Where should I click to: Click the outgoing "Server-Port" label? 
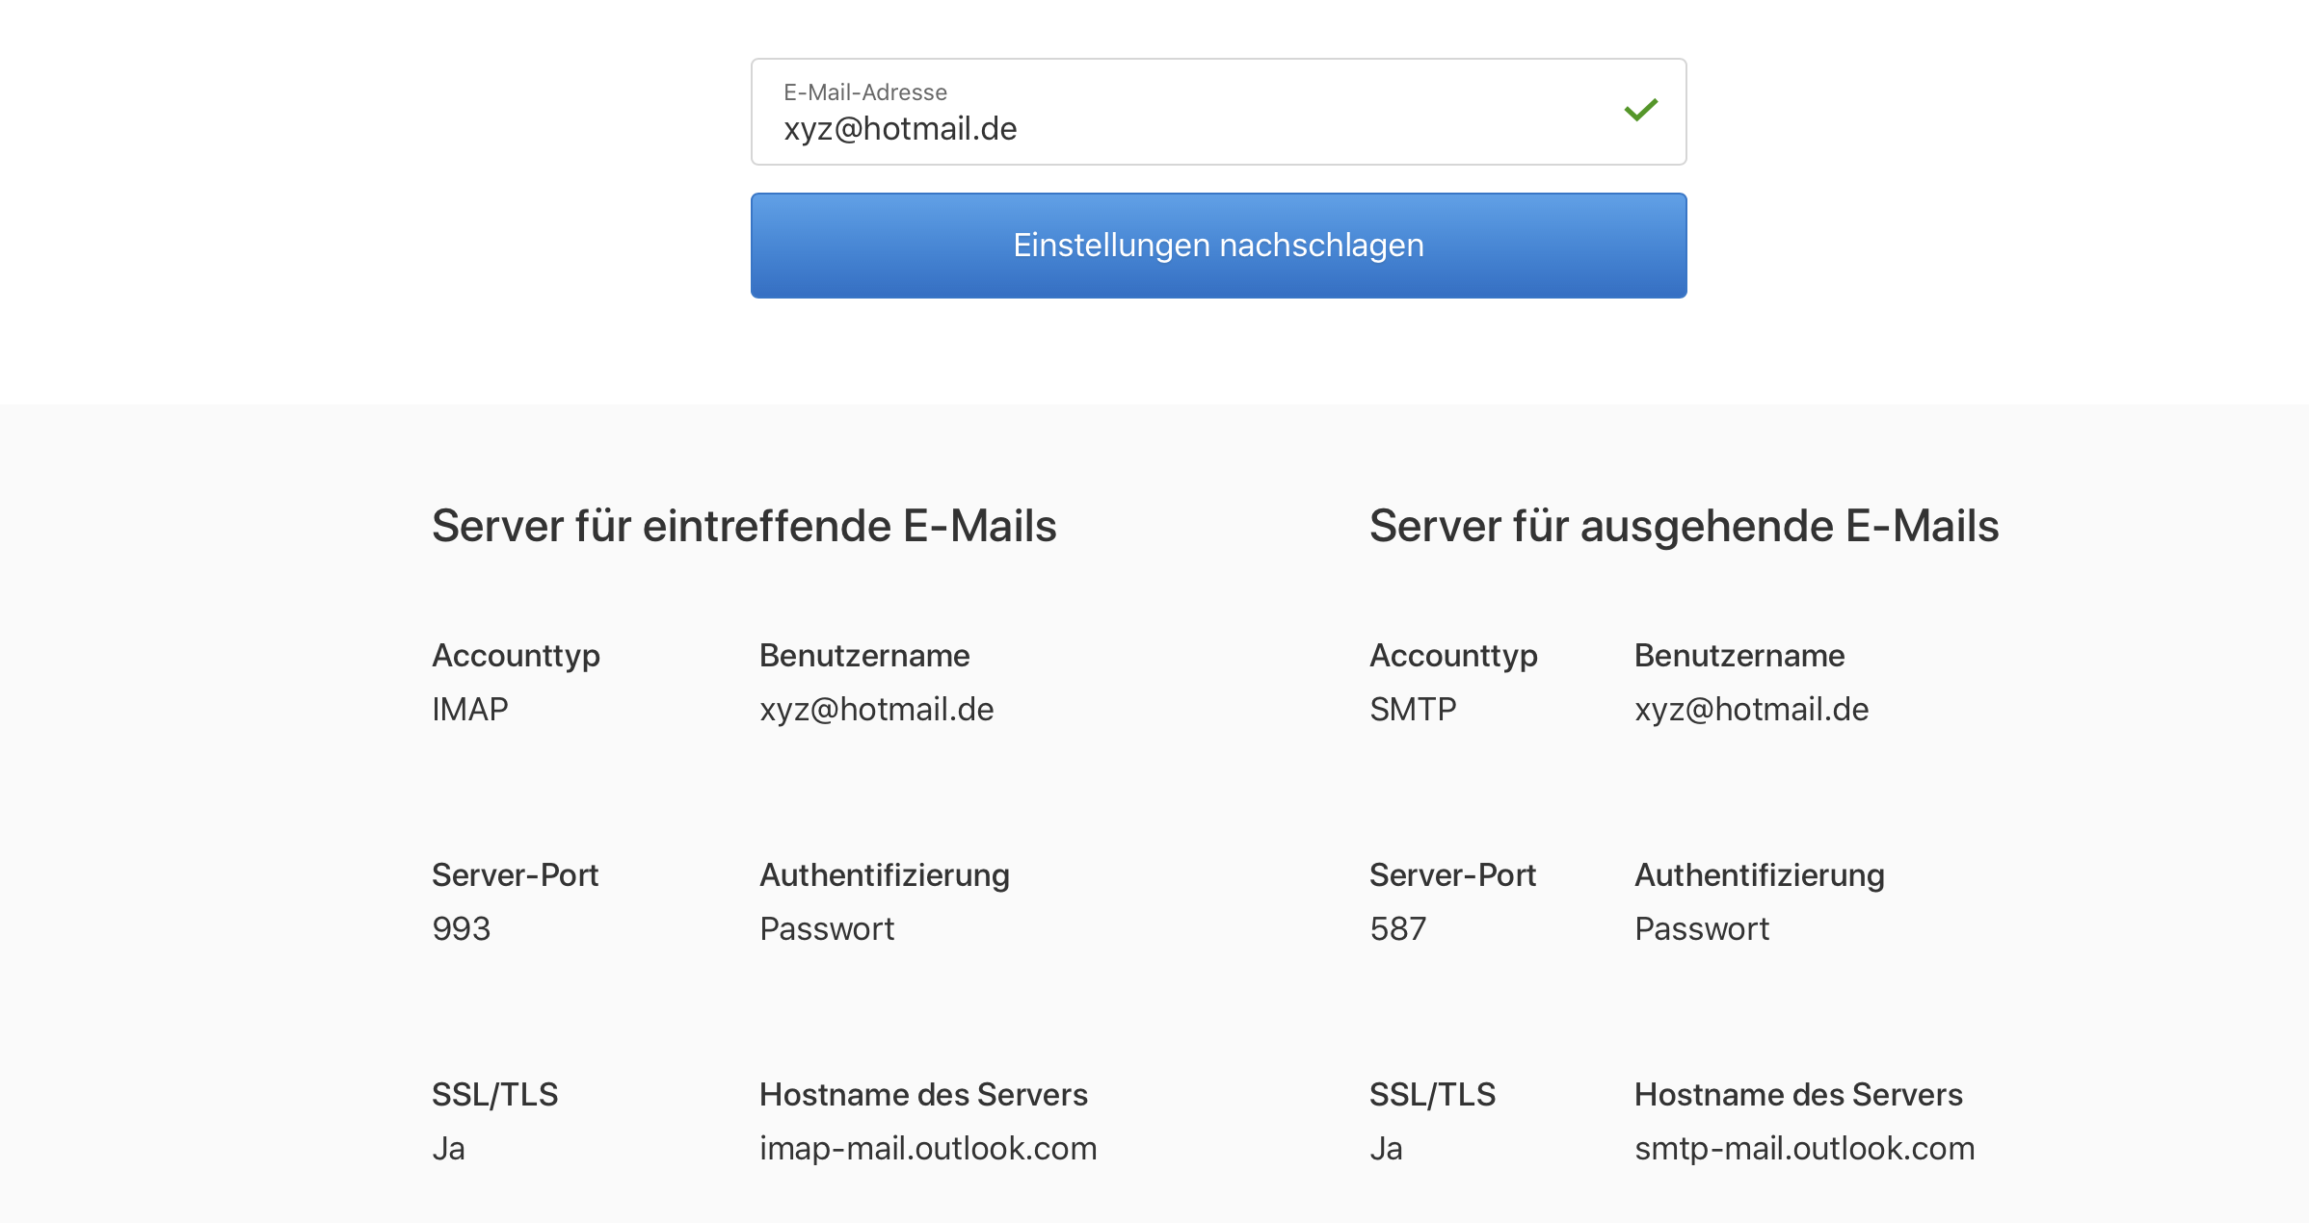1452,875
